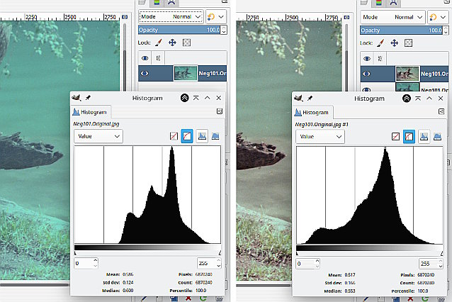Toggle visibility of second layer in right panel
The height and width of the screenshot is (302, 452).
(367, 89)
